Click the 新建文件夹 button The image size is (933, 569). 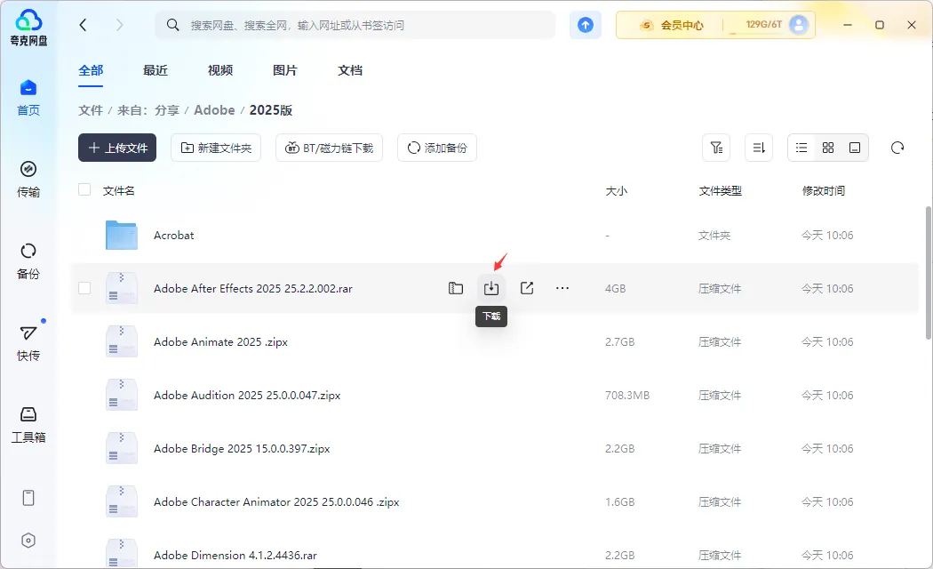pos(216,148)
